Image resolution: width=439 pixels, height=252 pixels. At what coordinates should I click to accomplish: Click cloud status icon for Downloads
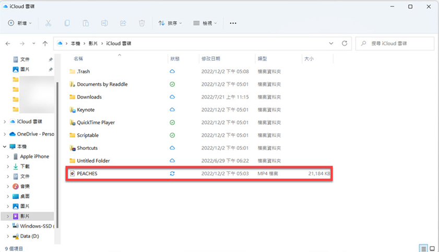click(172, 97)
